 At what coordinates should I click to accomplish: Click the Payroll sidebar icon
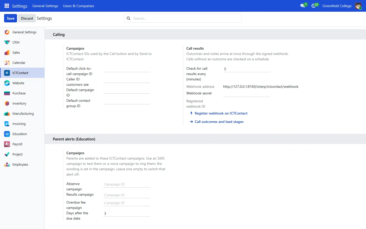point(7,144)
